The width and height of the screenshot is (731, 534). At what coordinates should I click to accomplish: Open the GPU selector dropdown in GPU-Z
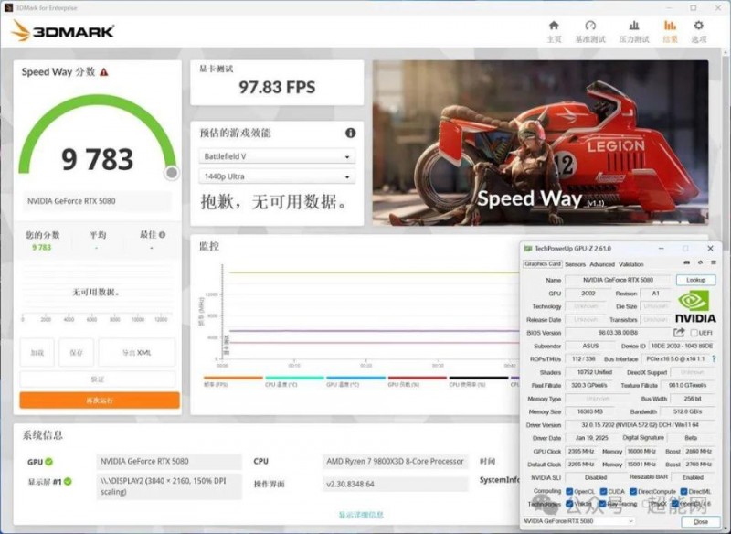(x=578, y=521)
